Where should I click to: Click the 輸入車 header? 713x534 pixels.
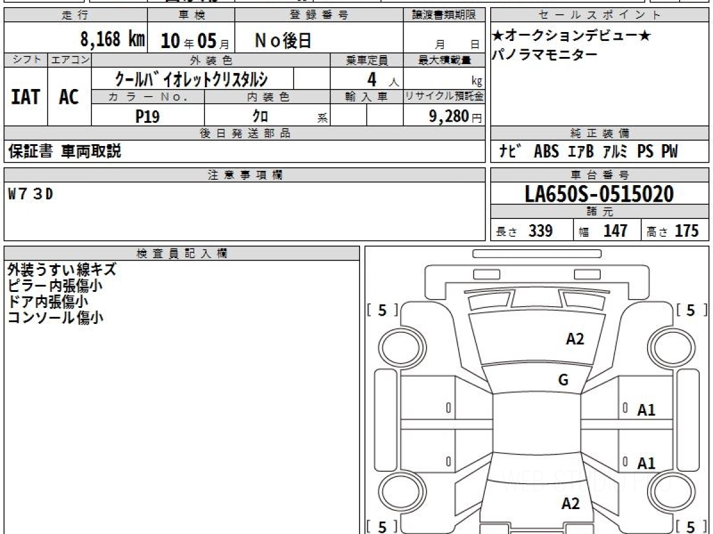click(367, 97)
